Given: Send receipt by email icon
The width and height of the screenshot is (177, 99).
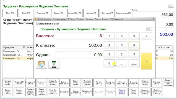Looking at the screenshot, I should click(x=41, y=65).
